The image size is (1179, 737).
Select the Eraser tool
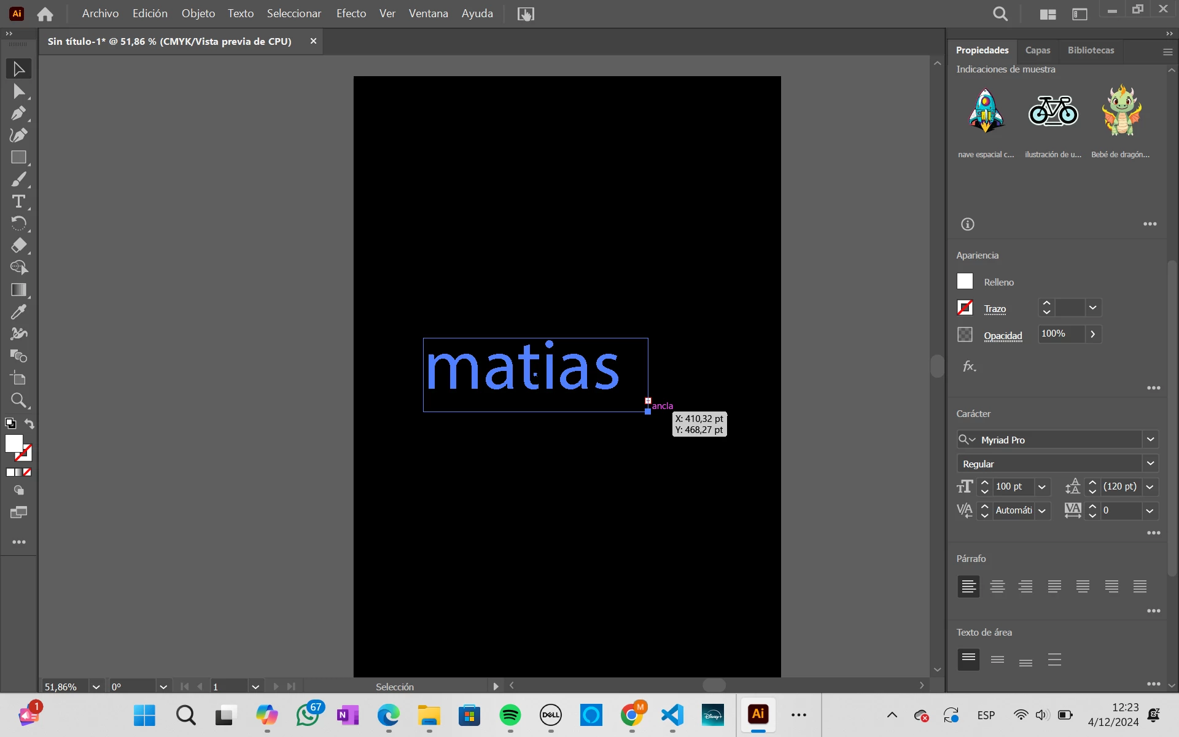[18, 246]
